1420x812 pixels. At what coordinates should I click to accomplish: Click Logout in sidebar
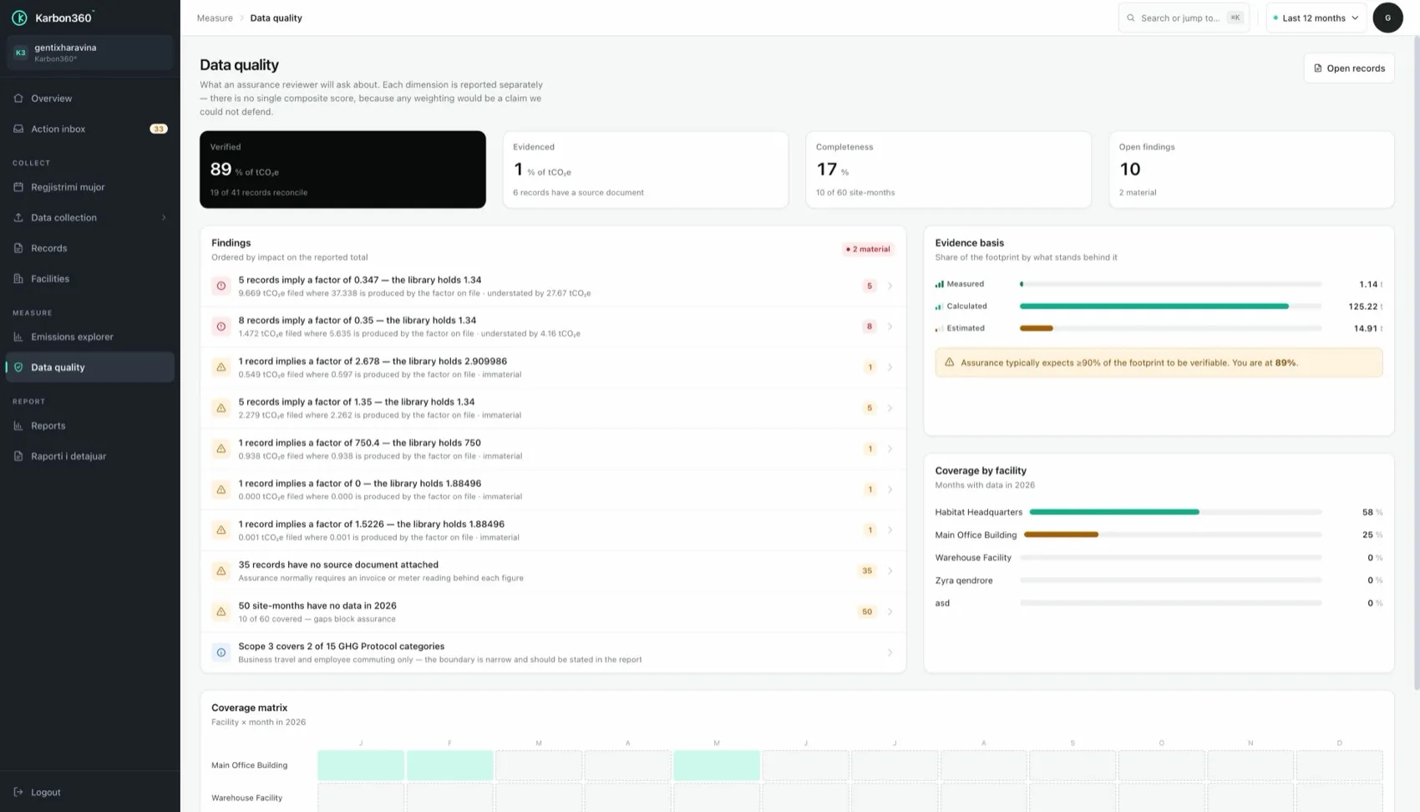coord(90,792)
